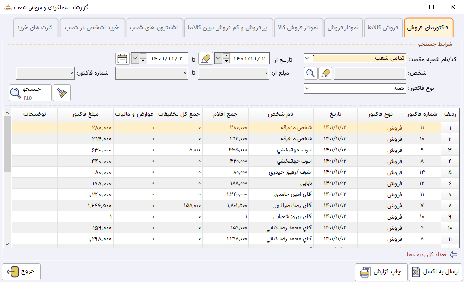Sort by the مبلغ فاکتور column header
The height and width of the screenshot is (282, 464).
click(x=85, y=114)
